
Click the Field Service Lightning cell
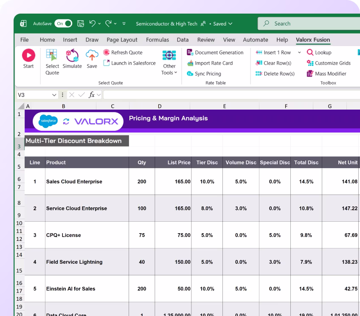pos(87,262)
